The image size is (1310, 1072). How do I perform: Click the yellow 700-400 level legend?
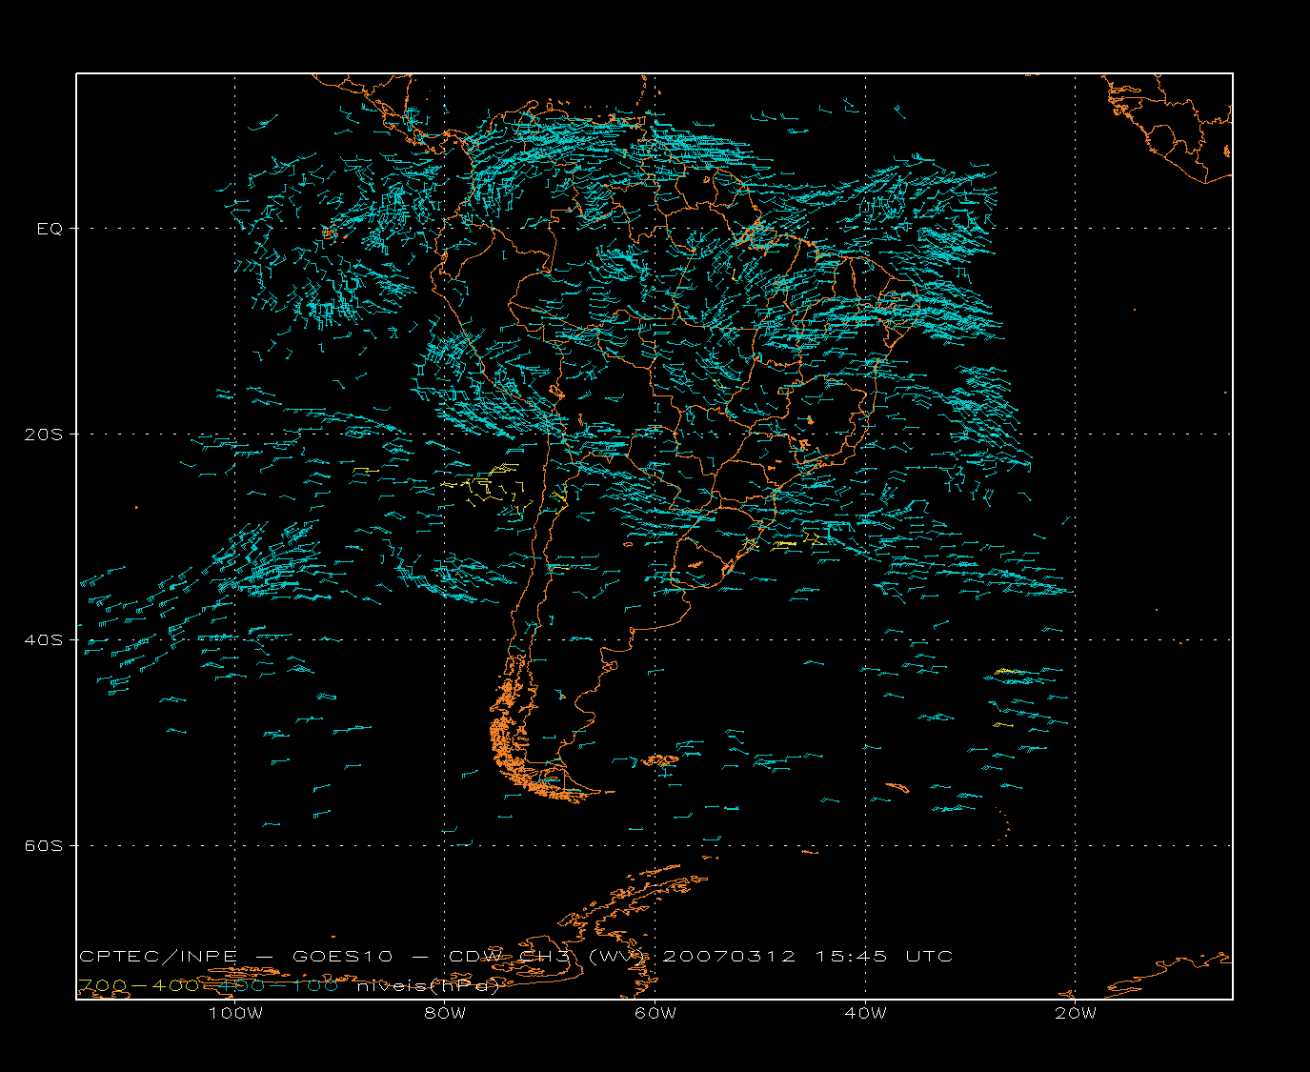[139, 985]
